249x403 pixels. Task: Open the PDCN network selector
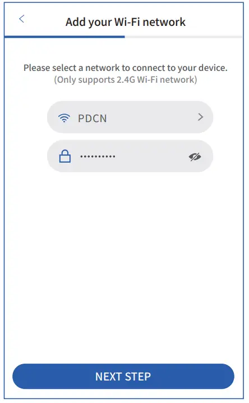pos(130,117)
